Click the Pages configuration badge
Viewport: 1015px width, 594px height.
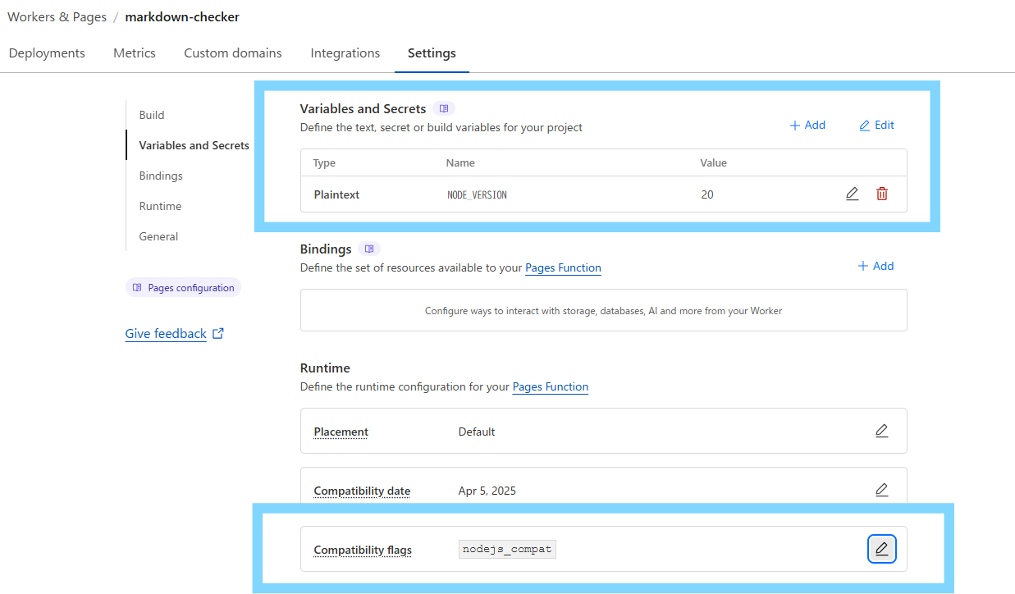point(183,287)
